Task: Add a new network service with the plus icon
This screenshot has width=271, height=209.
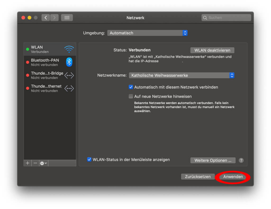Action: [x=27, y=163]
